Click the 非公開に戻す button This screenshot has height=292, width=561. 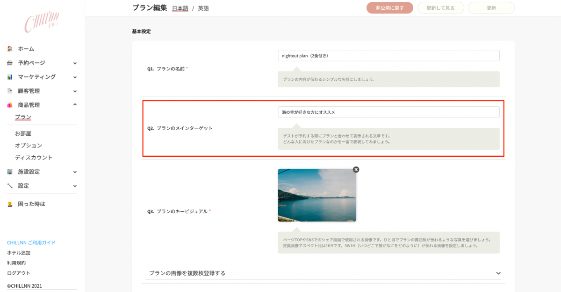(389, 8)
